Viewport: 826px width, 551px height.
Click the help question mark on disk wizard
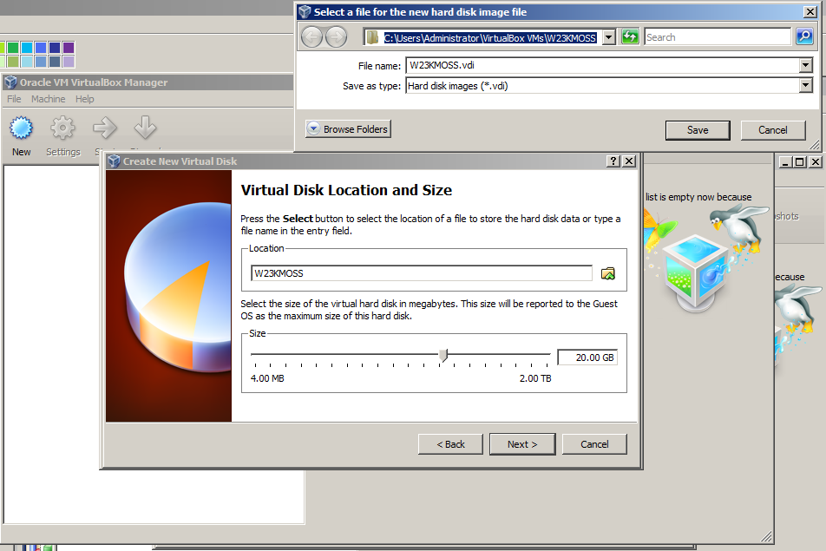click(x=613, y=161)
